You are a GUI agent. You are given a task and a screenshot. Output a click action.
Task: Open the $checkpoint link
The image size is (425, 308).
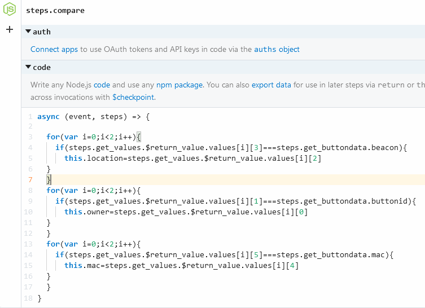point(133,97)
